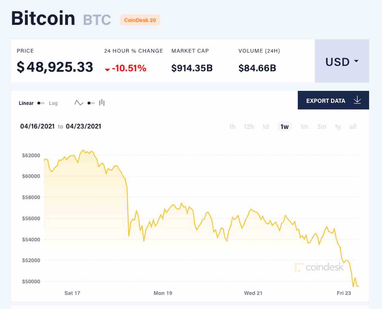Switch to the 1d time range
This screenshot has width=382, height=309.
coord(266,127)
